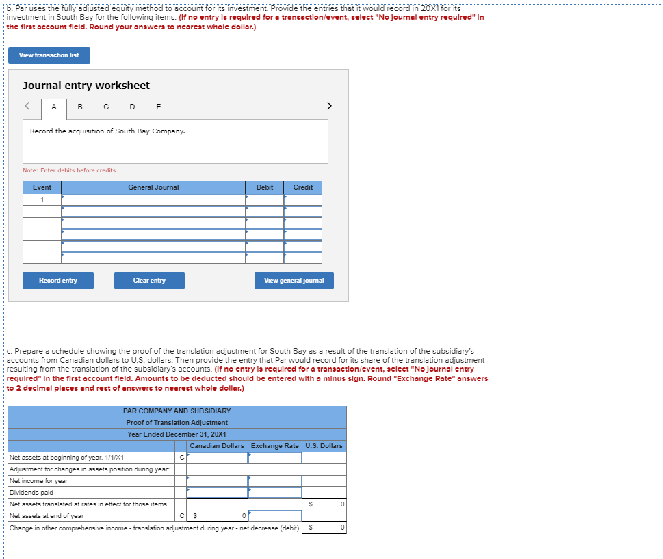This screenshot has height=559, width=663.
Task: Click the Exchange Rate column header
Action: [x=275, y=446]
